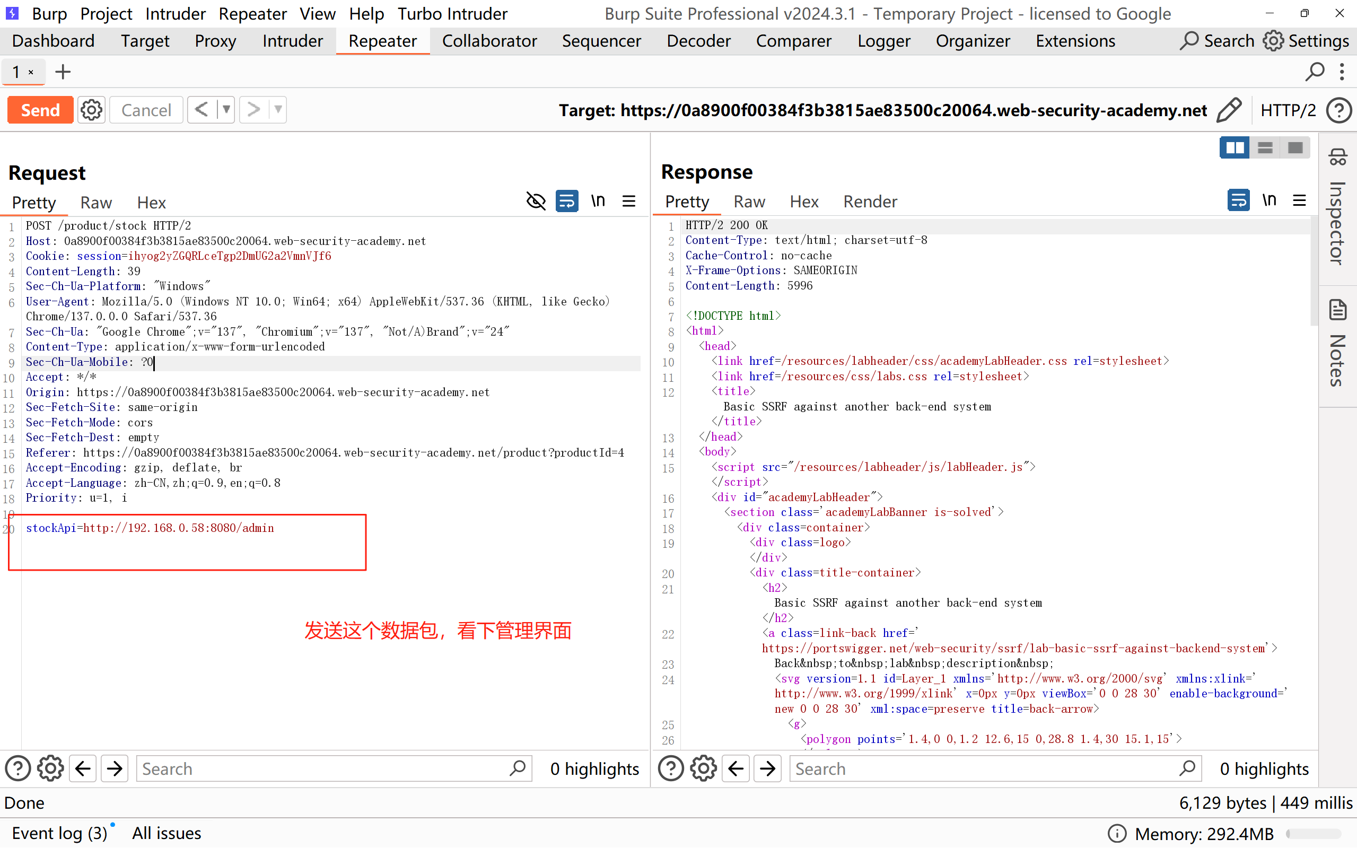Open the next request history dropdown arrow
The image size is (1357, 848).
278,109
